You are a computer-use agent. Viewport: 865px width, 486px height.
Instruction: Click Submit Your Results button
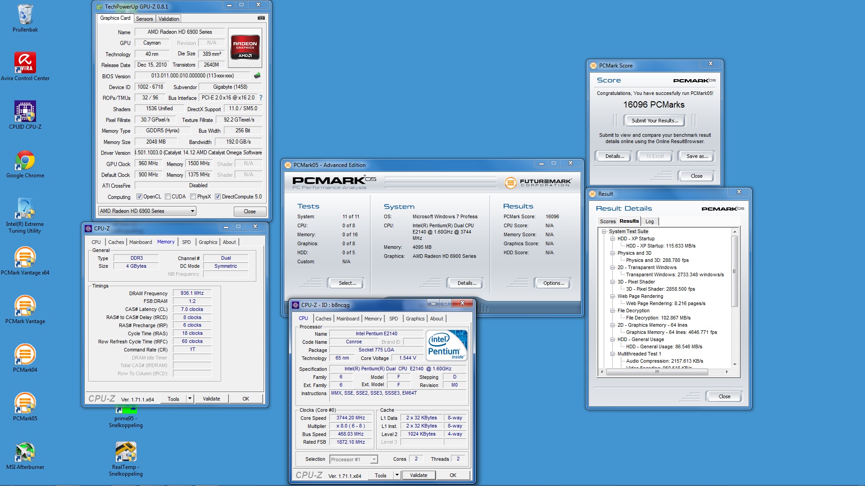tap(655, 121)
